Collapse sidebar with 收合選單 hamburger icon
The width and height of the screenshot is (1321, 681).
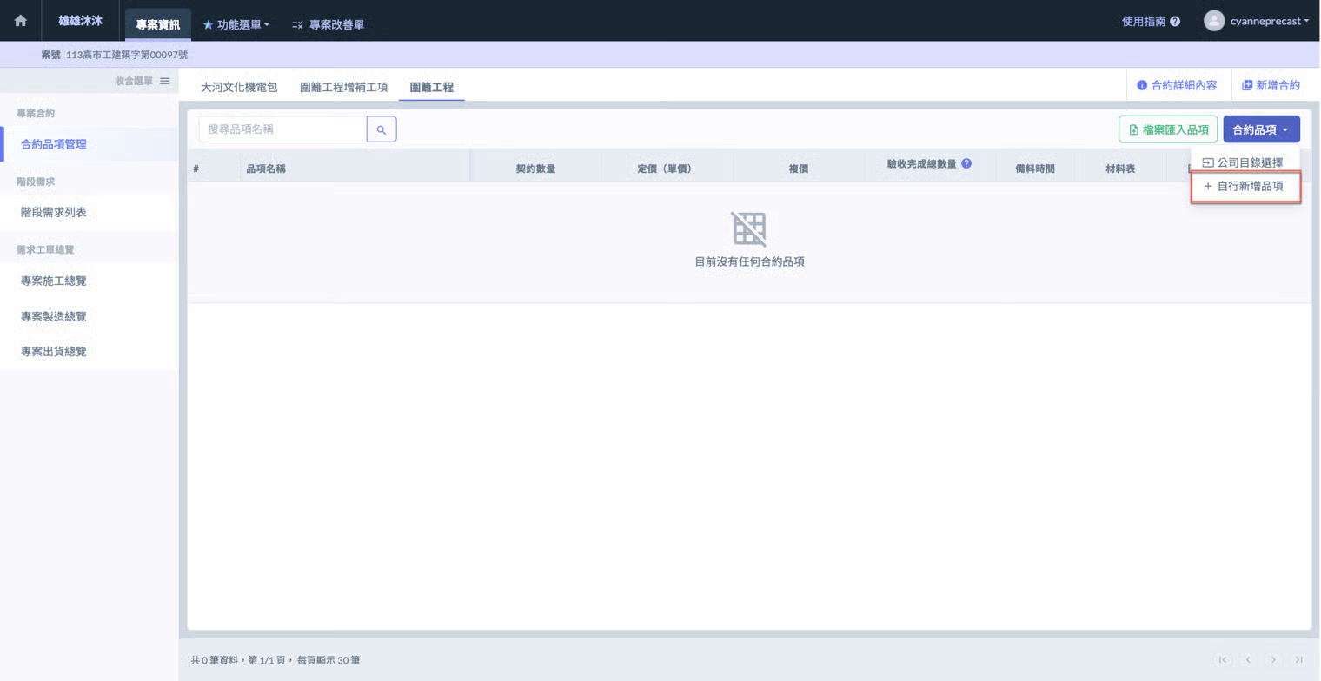(165, 81)
